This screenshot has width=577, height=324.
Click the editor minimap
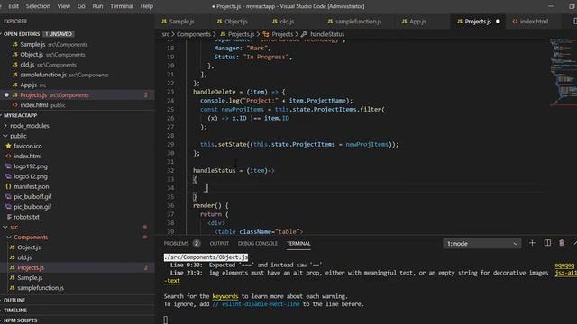point(563,72)
